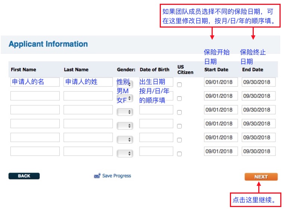Expand the Gender dropdown in fifth row
This screenshot has width=284, height=210.
(125, 140)
